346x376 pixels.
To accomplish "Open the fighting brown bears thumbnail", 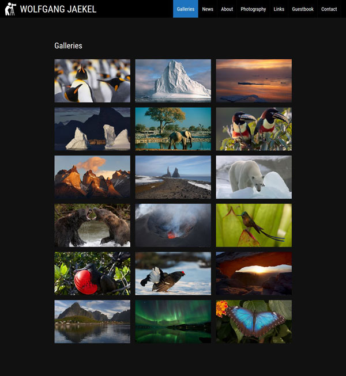I will [x=92, y=225].
